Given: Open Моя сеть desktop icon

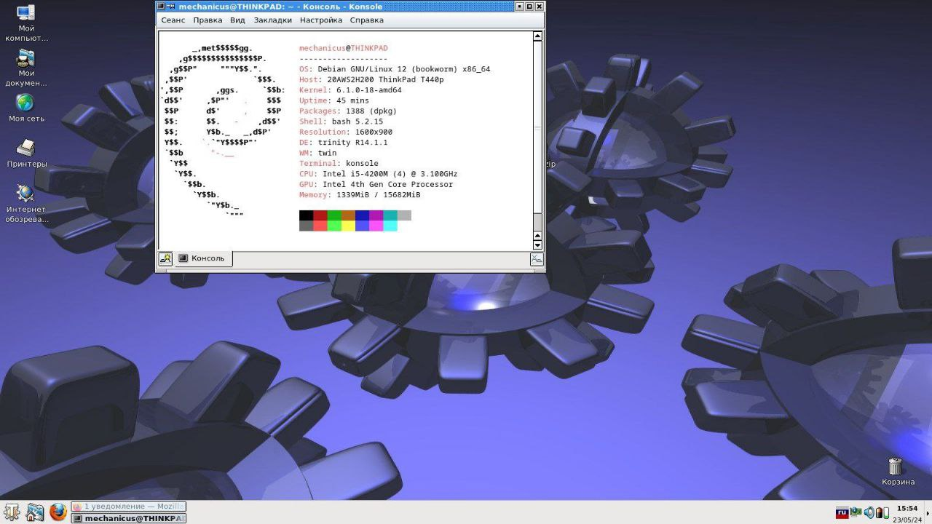Looking at the screenshot, I should [x=26, y=108].
